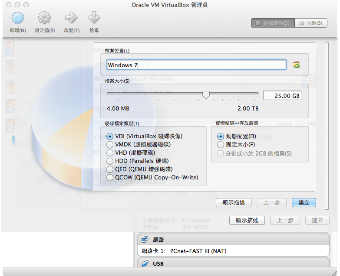Select VMDK (虛擬機器磁碟) radio option
340x276 pixels.
pos(110,144)
